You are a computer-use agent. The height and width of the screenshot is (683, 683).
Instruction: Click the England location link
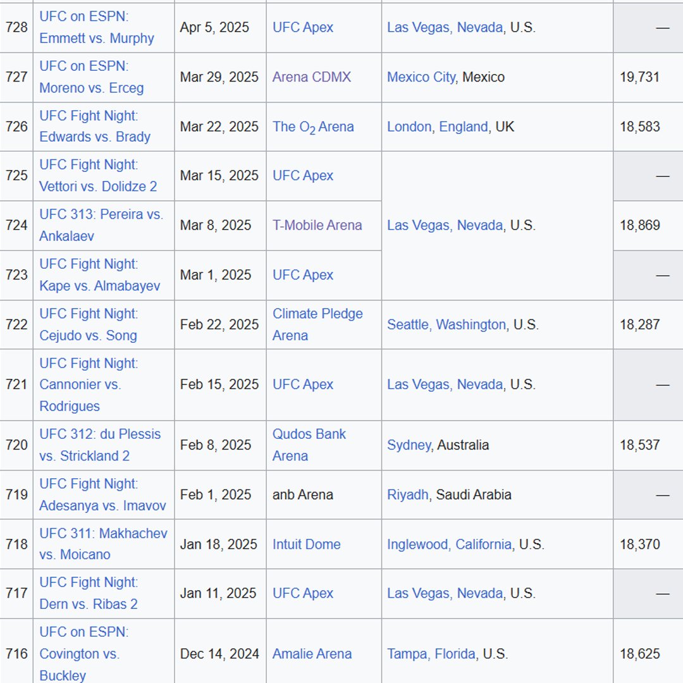(463, 126)
